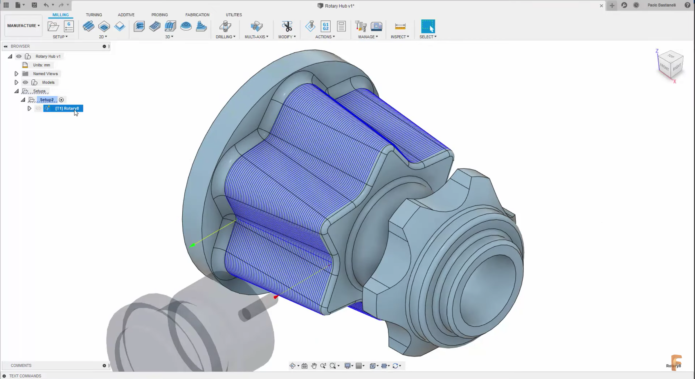Image resolution: width=695 pixels, height=379 pixels.
Task: Click the MODIFY menu label
Action: coord(287,37)
